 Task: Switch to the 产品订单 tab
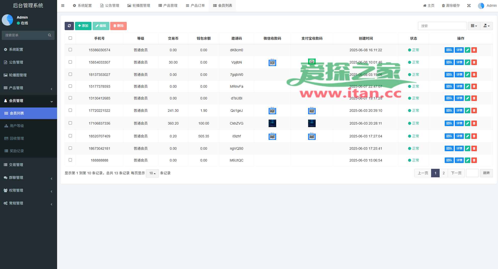(195, 6)
